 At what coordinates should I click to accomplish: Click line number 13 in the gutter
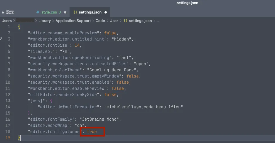[8, 101]
